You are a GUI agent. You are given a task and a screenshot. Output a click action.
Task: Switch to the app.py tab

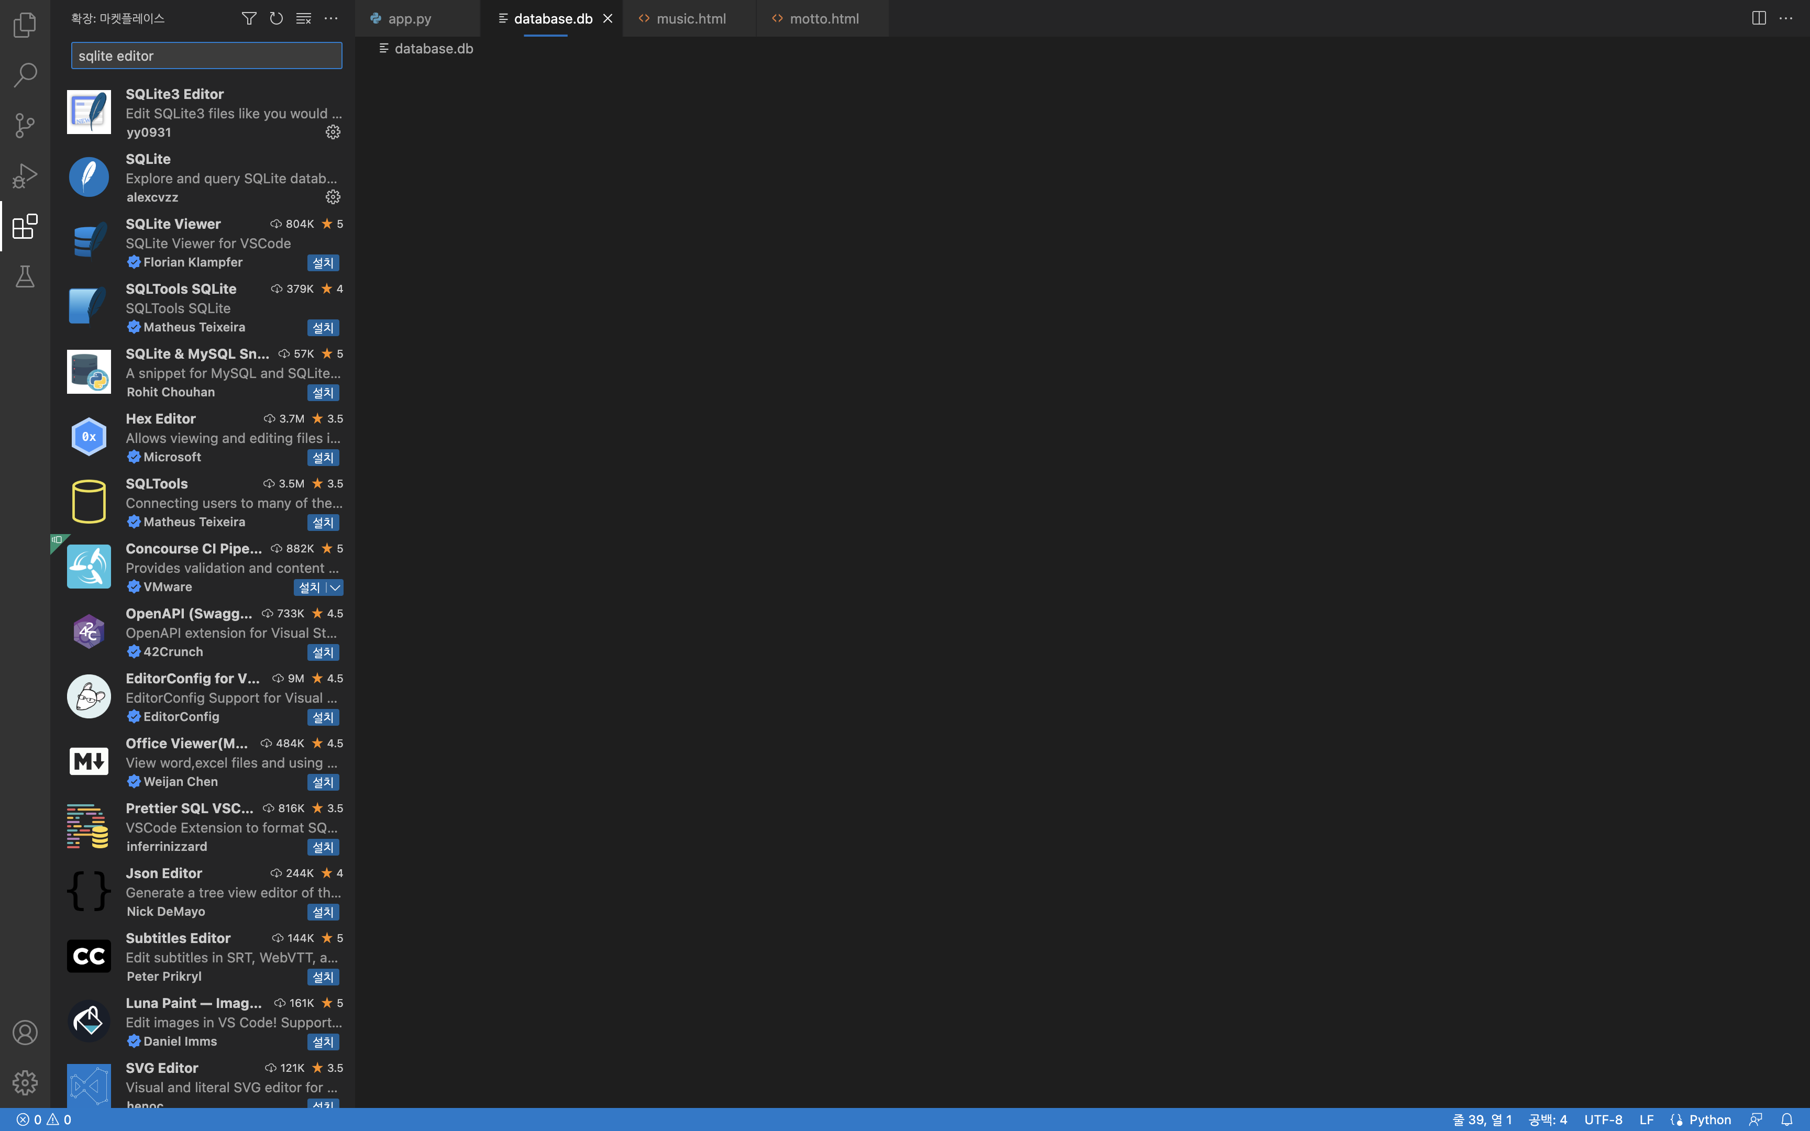pos(417,19)
